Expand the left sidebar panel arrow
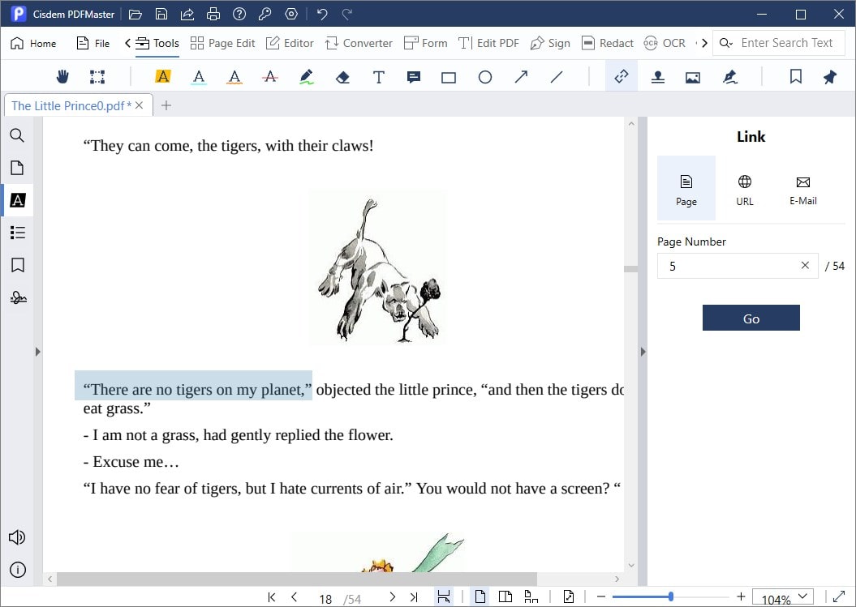Image resolution: width=856 pixels, height=607 pixels. [x=37, y=352]
